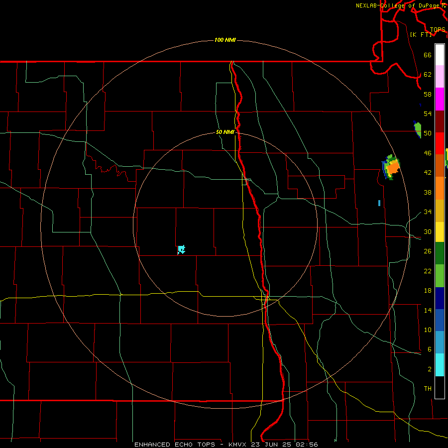The height and width of the screenshot is (448, 448).
Task: Click the white swatch at legend top
Action: [440, 55]
